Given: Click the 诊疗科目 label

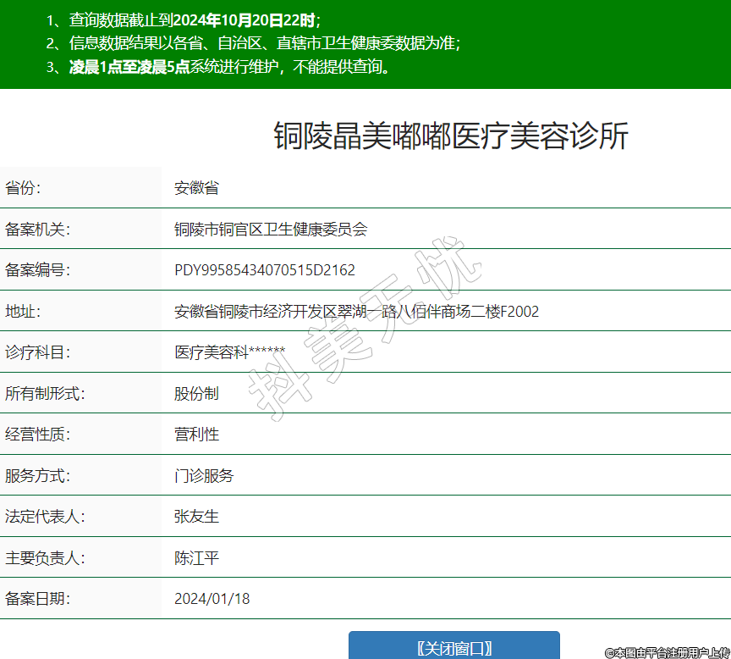Looking at the screenshot, I should tap(37, 352).
